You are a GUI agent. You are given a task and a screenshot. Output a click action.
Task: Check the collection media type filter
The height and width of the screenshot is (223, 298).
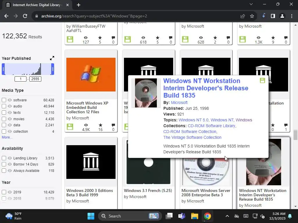coord(4,132)
